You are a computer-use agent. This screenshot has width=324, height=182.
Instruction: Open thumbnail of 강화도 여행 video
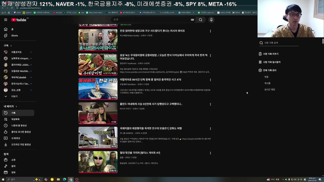click(x=98, y=138)
